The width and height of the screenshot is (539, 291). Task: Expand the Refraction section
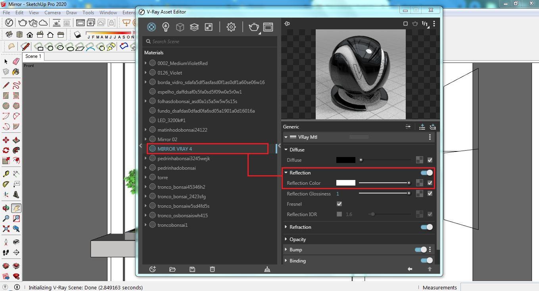pyautogui.click(x=286, y=227)
